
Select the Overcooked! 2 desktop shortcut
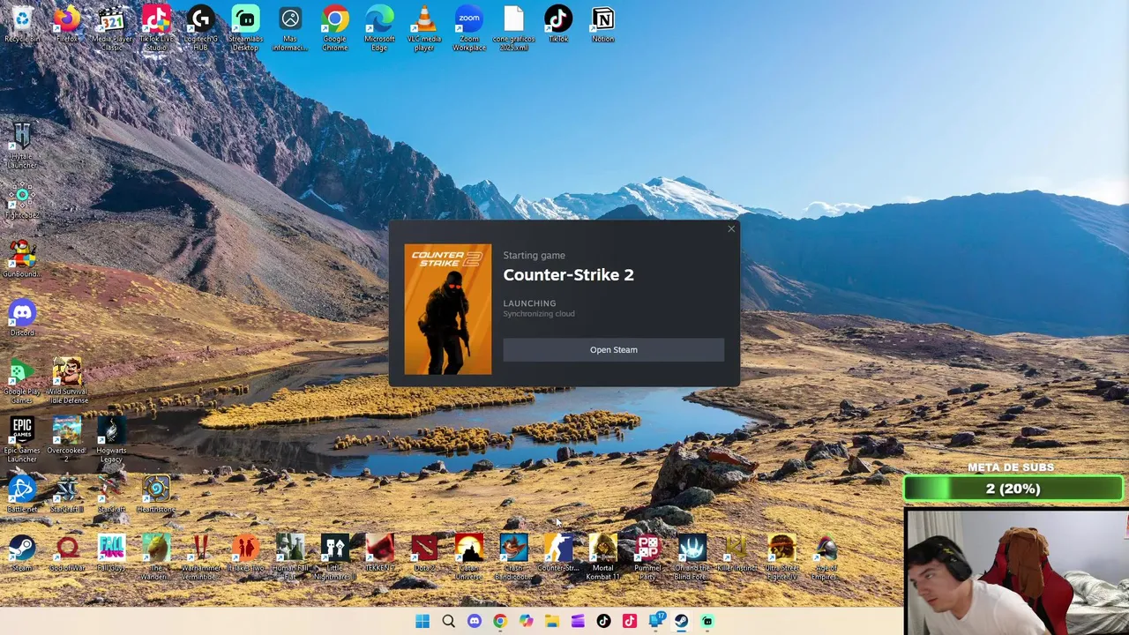pos(67,440)
